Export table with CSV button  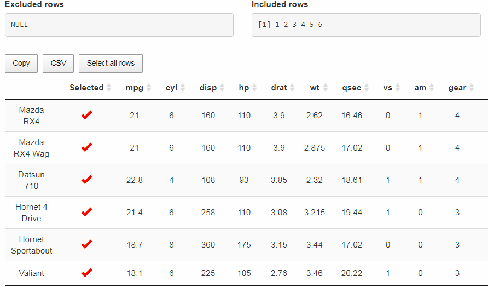[59, 64]
